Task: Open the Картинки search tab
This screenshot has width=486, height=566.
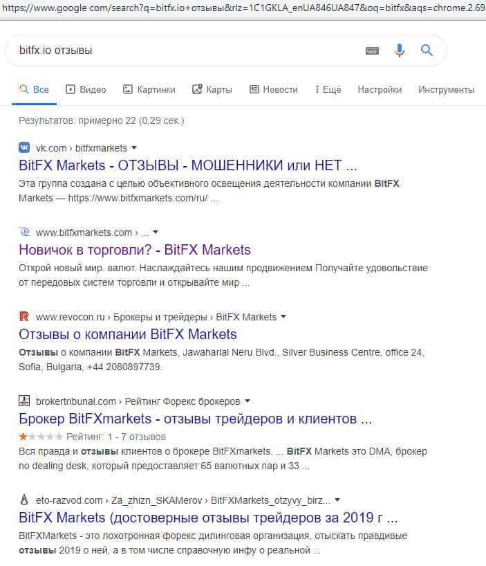Action: 149,89
